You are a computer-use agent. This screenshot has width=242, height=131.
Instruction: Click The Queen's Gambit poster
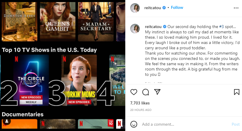pyautogui.click(x=58, y=22)
